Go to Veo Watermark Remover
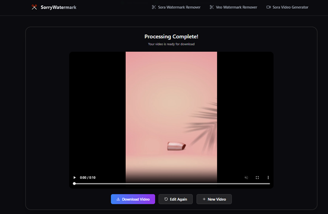The width and height of the screenshot is (328, 214). [x=237, y=7]
